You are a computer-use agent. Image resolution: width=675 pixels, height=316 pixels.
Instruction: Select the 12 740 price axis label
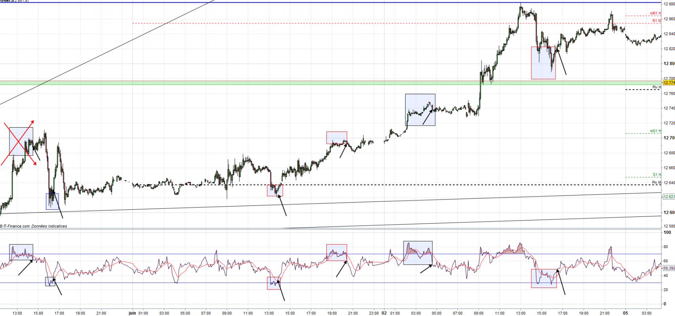(669, 108)
